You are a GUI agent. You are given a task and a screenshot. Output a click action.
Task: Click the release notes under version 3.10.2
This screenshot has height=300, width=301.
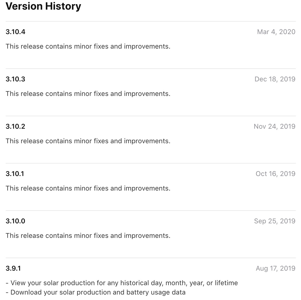point(88,141)
